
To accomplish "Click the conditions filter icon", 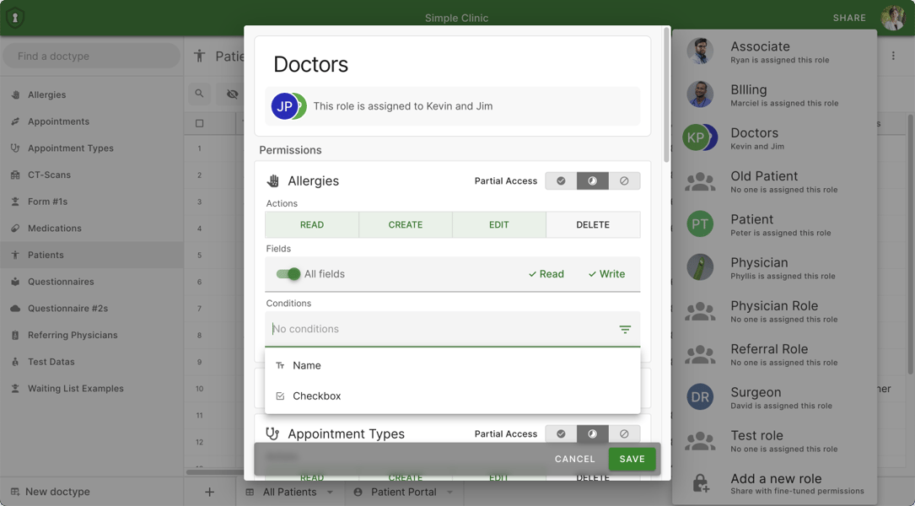I will click(x=625, y=329).
